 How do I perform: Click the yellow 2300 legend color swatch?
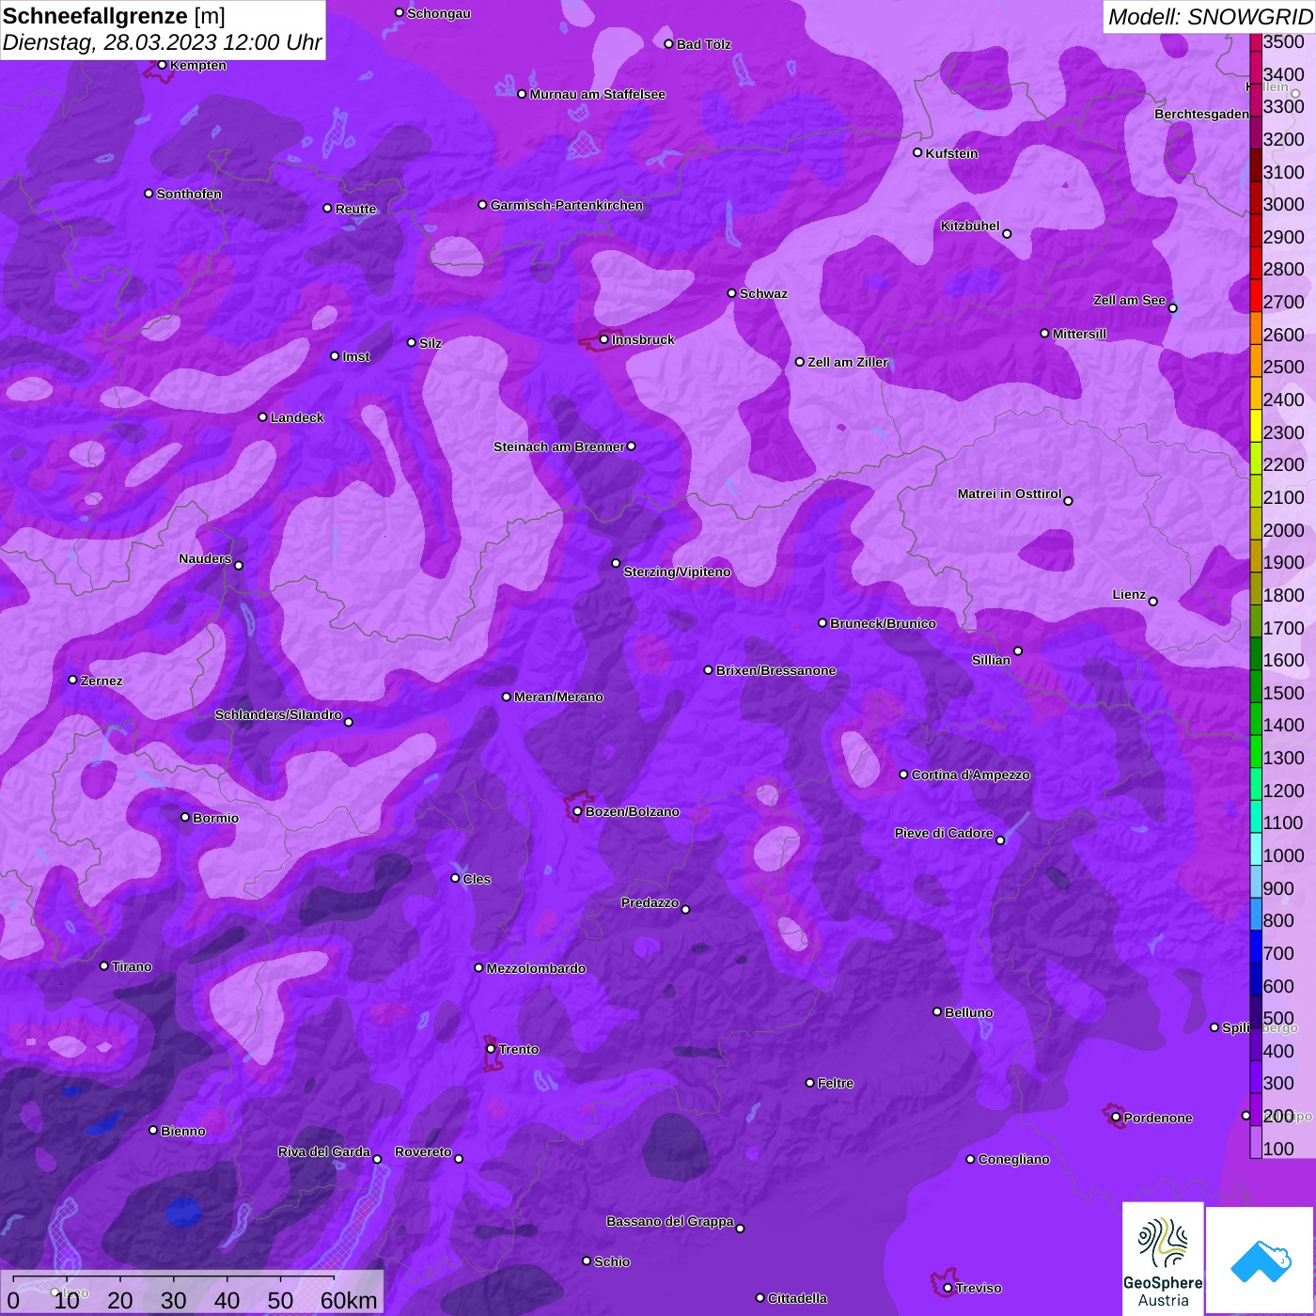tap(1256, 426)
